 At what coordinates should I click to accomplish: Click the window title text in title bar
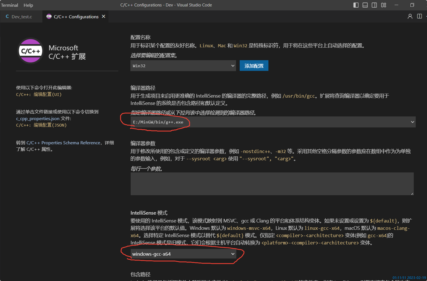(x=166, y=5)
